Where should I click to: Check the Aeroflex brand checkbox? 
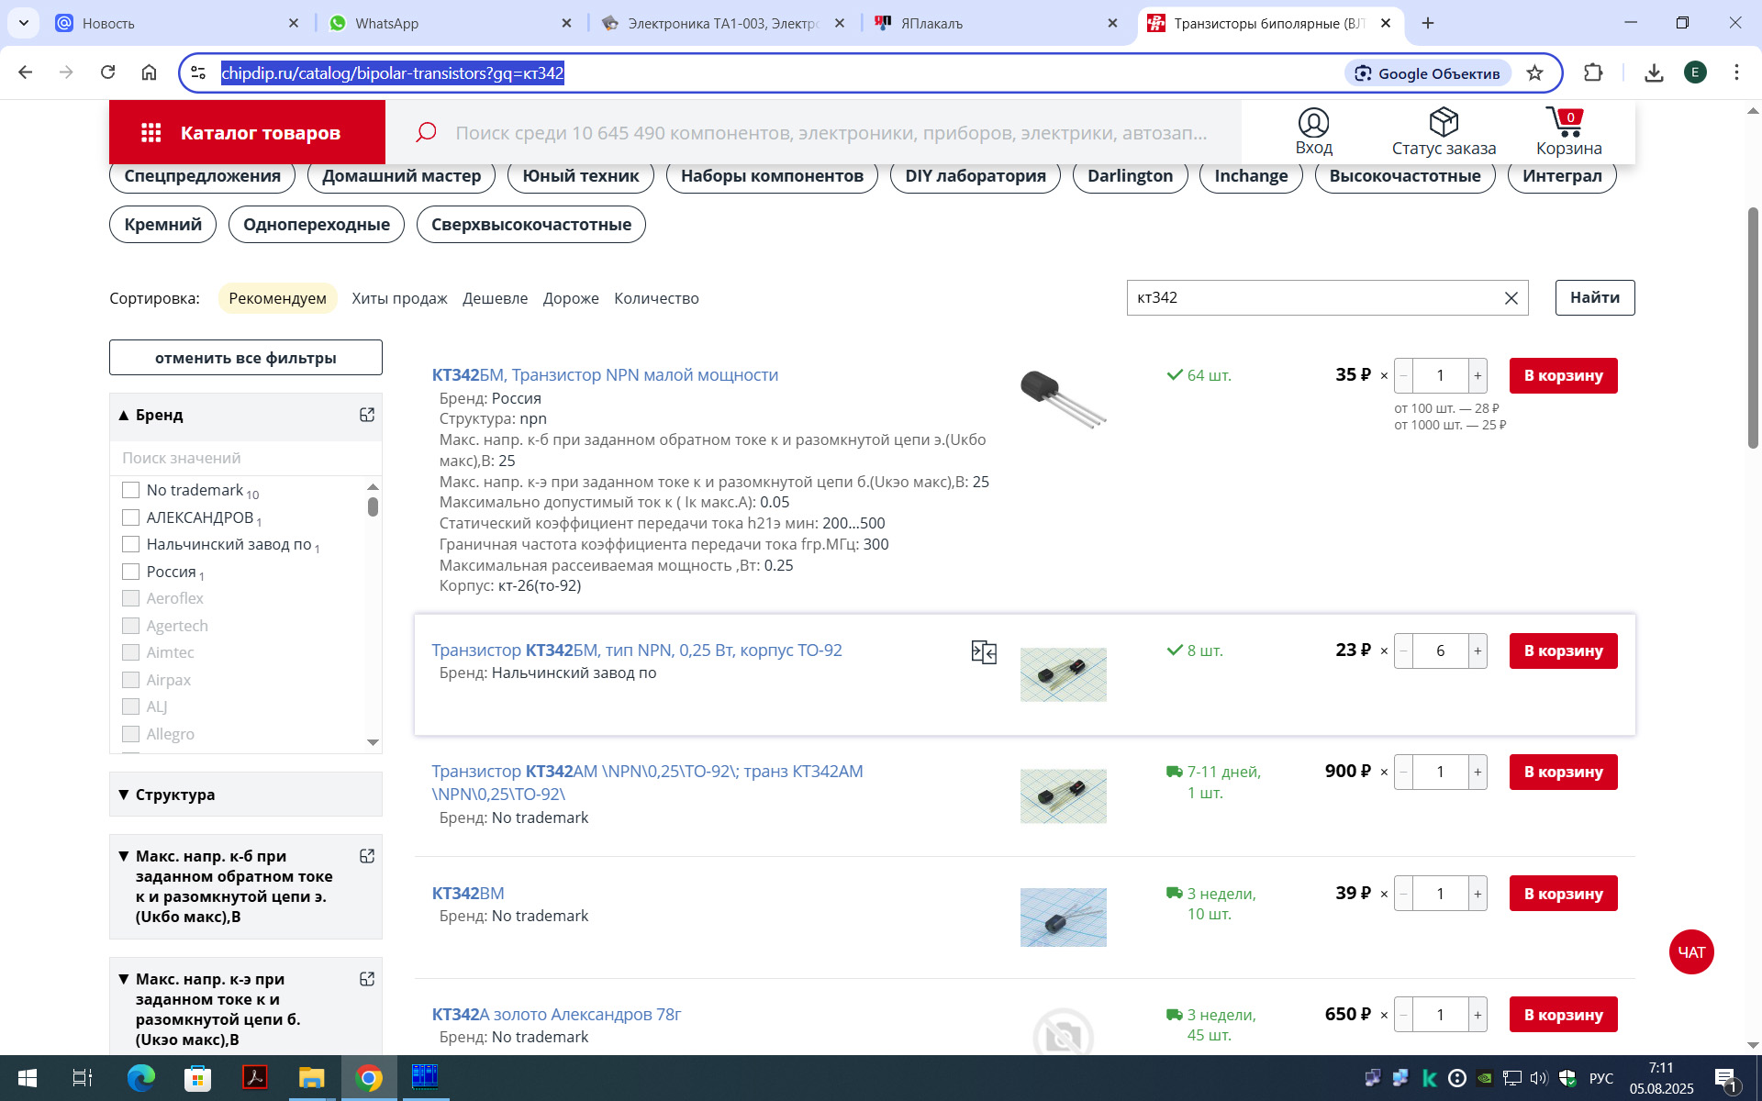(131, 598)
